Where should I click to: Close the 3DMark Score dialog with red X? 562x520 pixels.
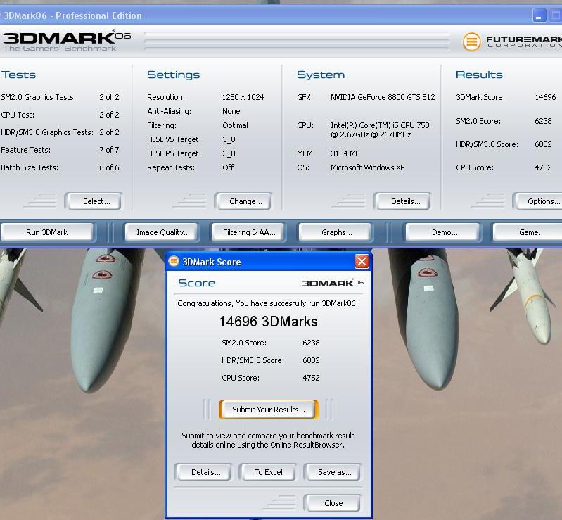(x=362, y=262)
